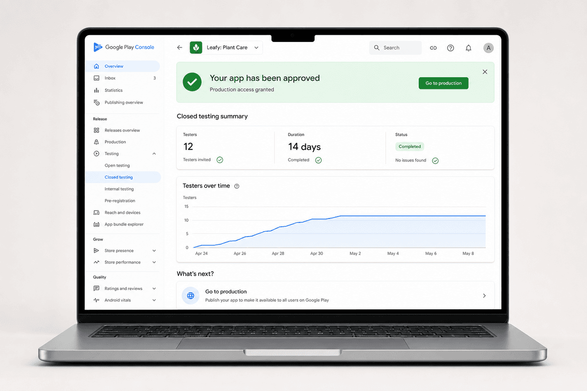Click the Testing play-circle icon
This screenshot has width=587, height=391.
96,154
